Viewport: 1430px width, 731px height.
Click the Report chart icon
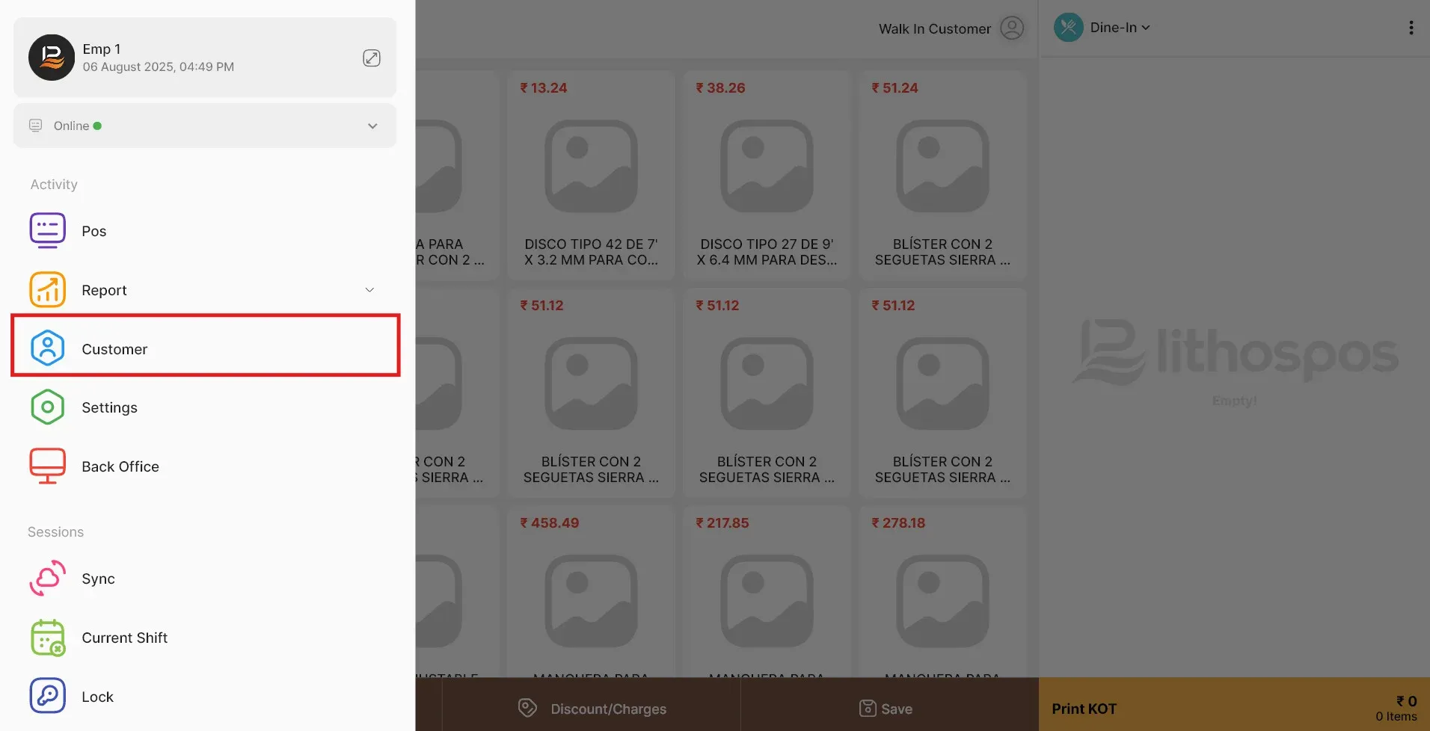point(47,289)
